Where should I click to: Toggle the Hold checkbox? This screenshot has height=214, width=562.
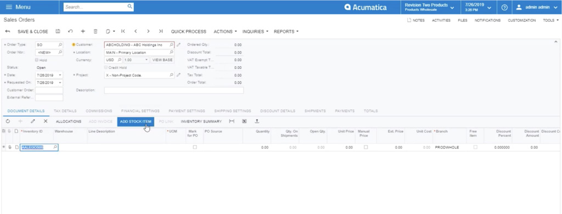(37, 60)
